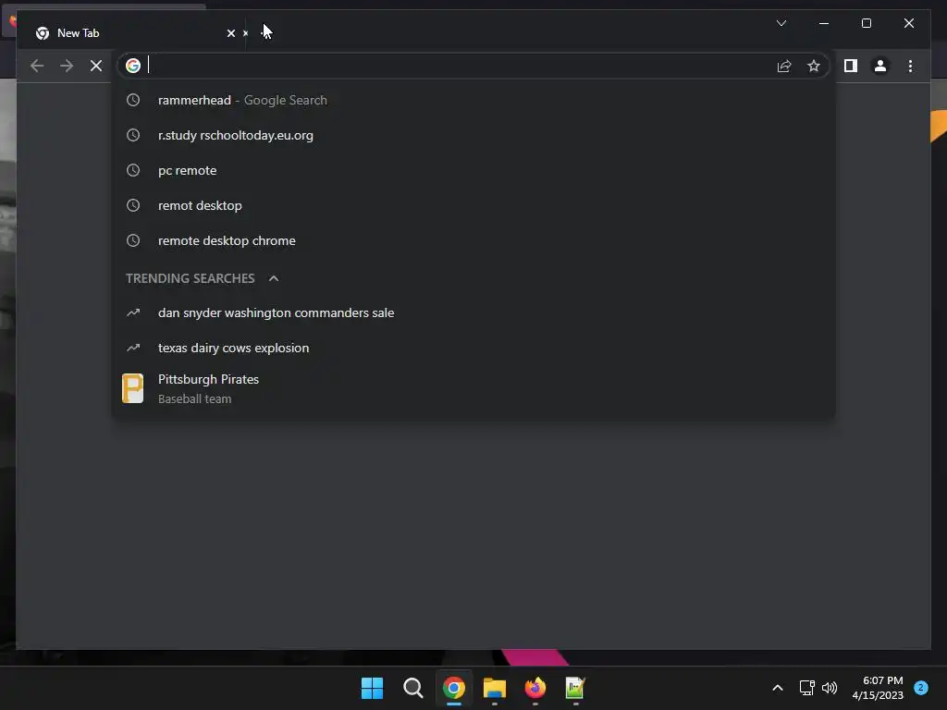Open the volume control tray icon

click(x=830, y=688)
